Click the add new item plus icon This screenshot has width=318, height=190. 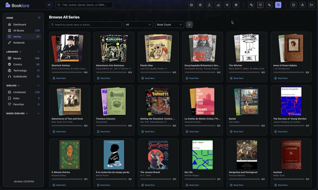pyautogui.click(x=200, y=5)
